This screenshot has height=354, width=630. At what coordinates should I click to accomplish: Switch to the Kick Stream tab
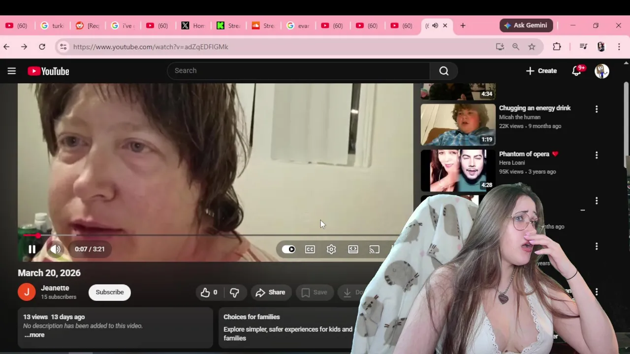228,26
